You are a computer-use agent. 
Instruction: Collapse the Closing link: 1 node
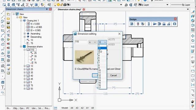(x=21, y=20)
